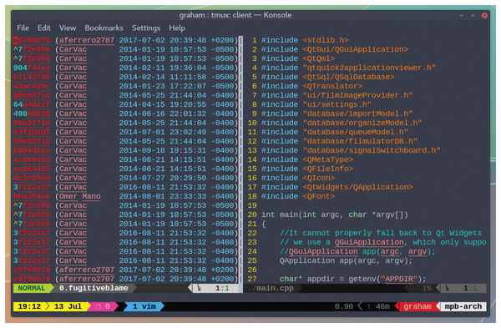This screenshot has width=501, height=328.
Task: Click the '1%' scroll percentage in the statusline
Action: click(x=427, y=288)
